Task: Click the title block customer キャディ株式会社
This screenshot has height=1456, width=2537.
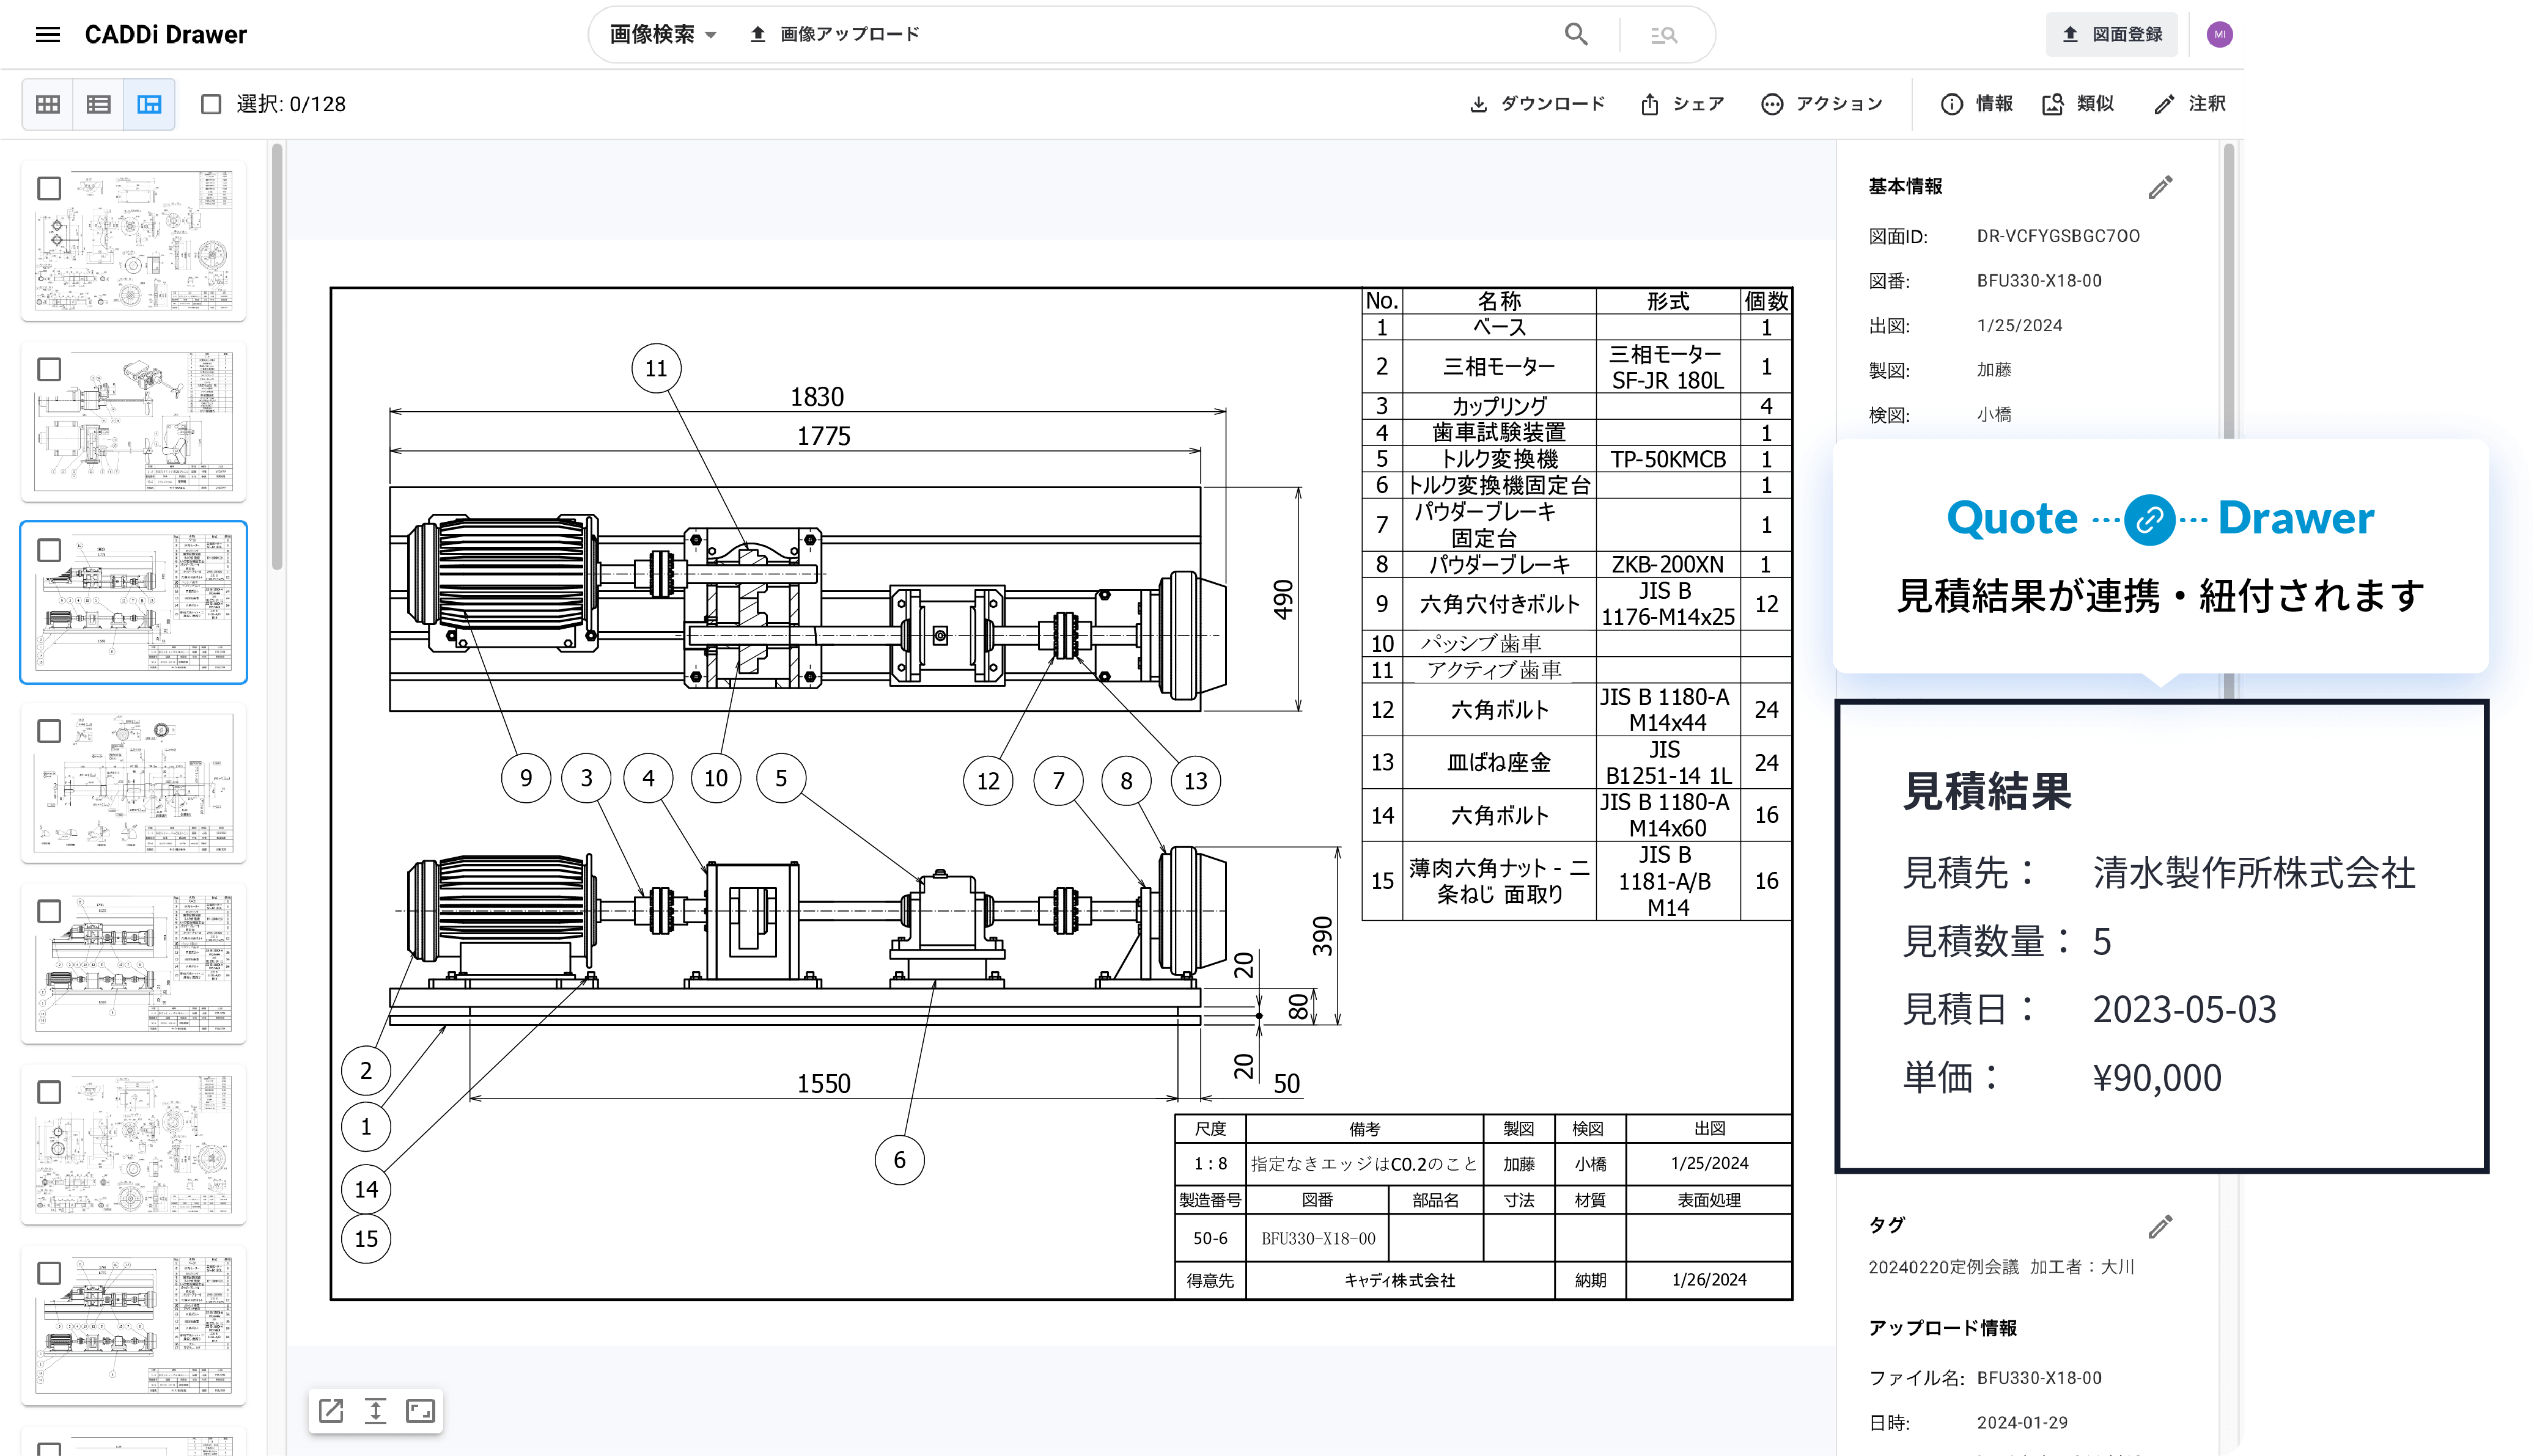Action: (1399, 1281)
